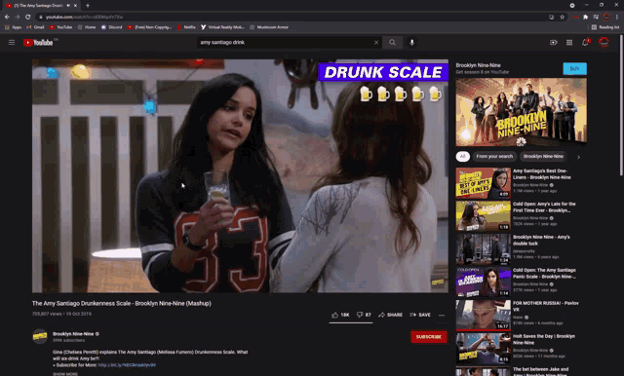Screen dimensions: 624x376
Task: Open FOR MOTHER RUSSIA Pavlov VR thumbnail
Action: click(484, 315)
